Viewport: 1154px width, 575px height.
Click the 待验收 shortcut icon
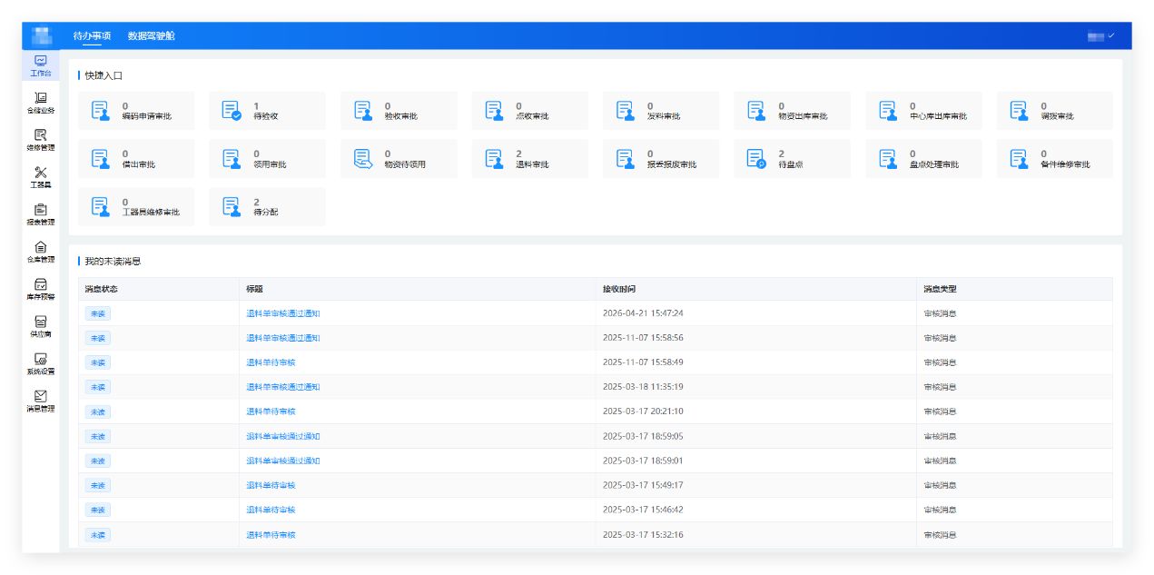click(x=232, y=111)
